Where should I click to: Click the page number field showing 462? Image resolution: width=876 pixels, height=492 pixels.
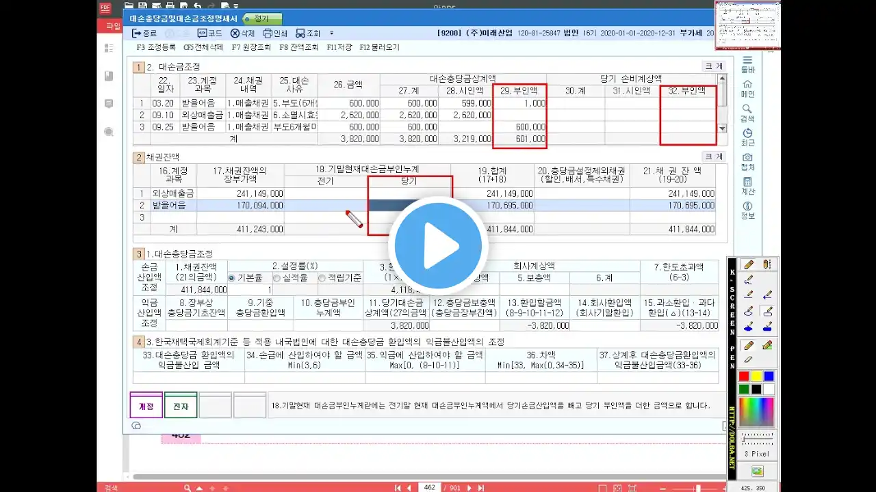point(430,487)
